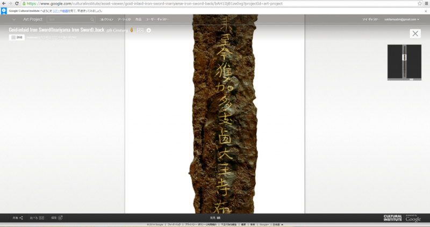Click the browser forward arrow
This screenshot has width=430, height=227.
point(10,4)
